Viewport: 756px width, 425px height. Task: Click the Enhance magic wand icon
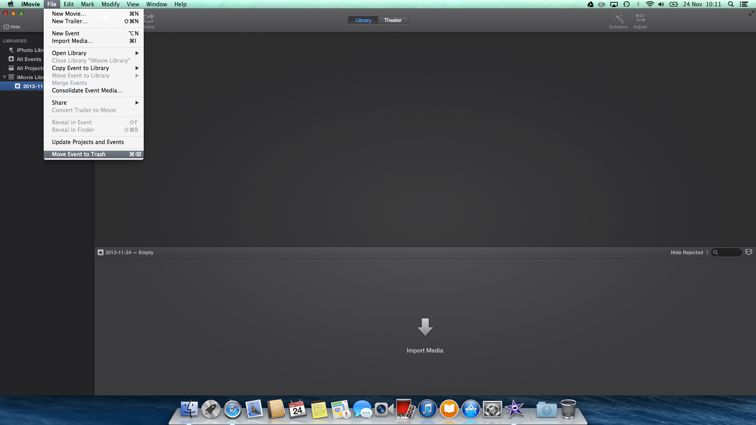(x=618, y=18)
